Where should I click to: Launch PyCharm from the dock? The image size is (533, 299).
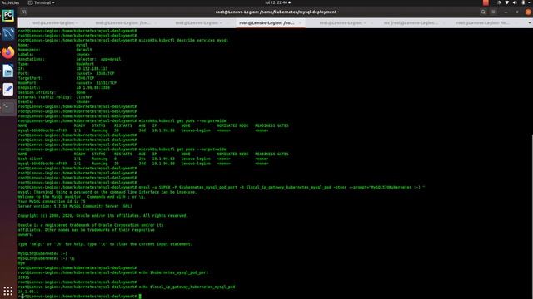coord(8,16)
